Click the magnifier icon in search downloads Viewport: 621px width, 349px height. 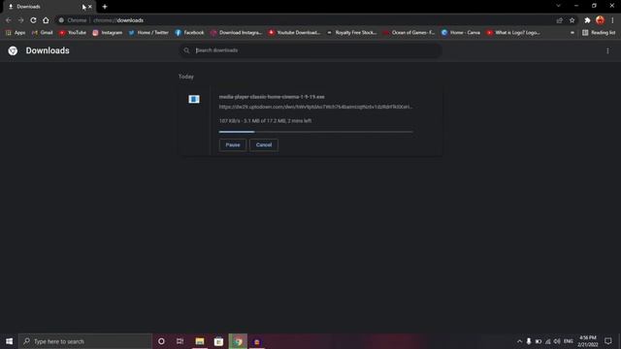pyautogui.click(x=186, y=50)
